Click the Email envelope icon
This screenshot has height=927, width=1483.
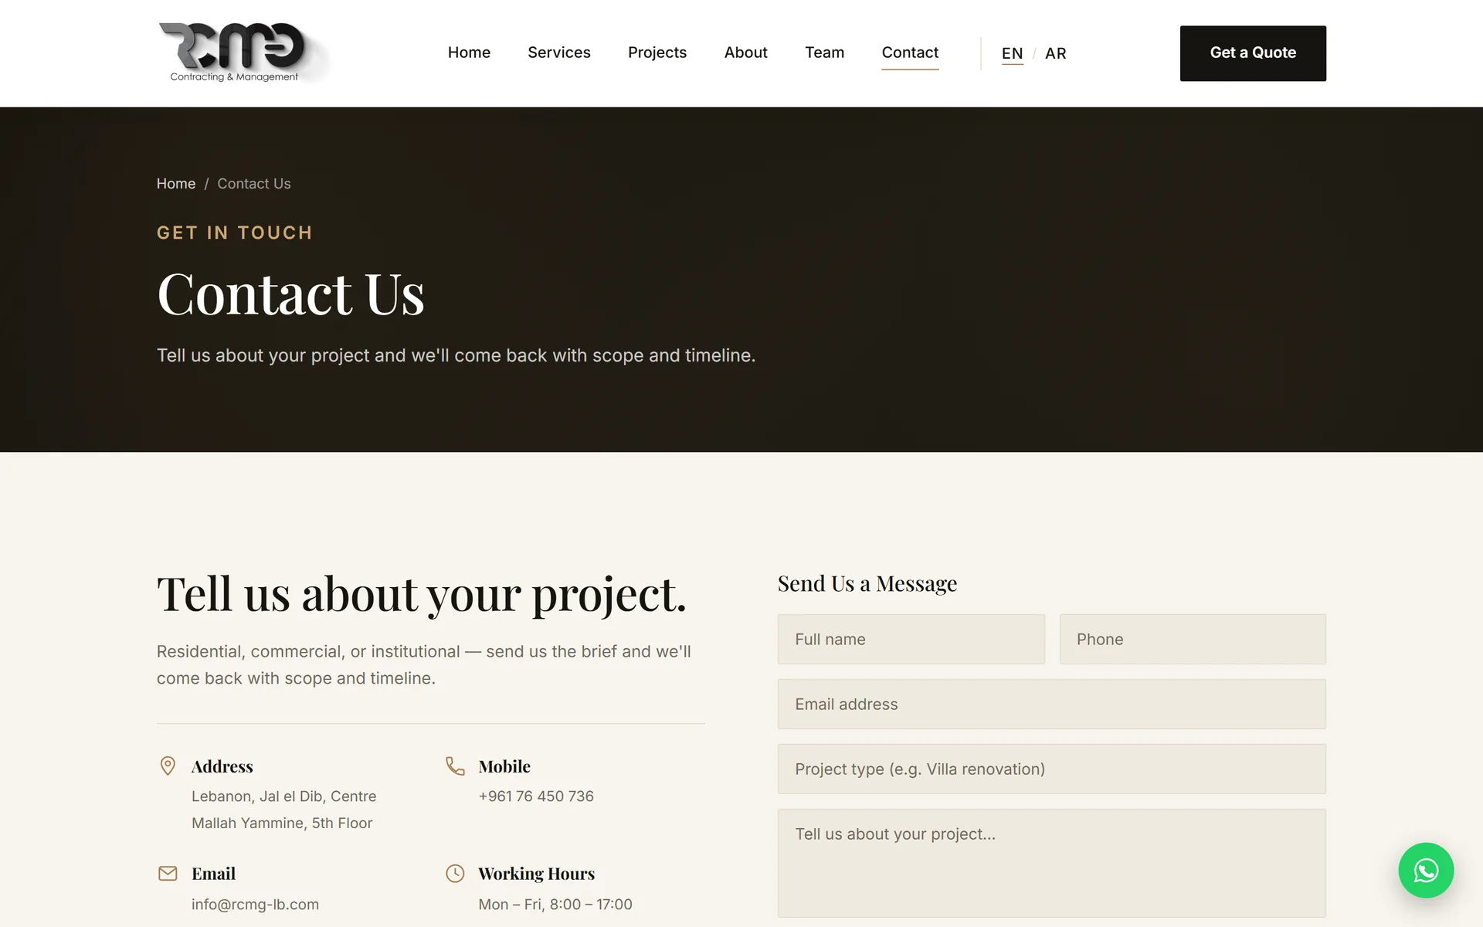coord(168,873)
